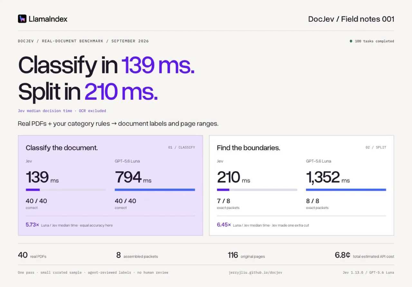The image size is (412, 287).
Task: Click the 'DOCJEV / REAL-DOCUMENT BENCHMARK' subtitle line
Action: click(x=83, y=41)
